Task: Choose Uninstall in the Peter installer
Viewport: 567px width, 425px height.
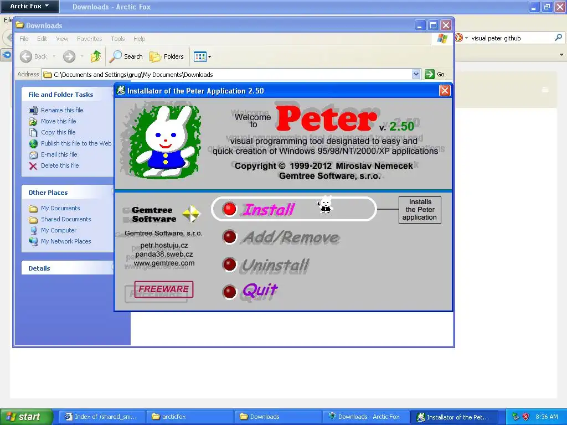Action: tap(275, 265)
